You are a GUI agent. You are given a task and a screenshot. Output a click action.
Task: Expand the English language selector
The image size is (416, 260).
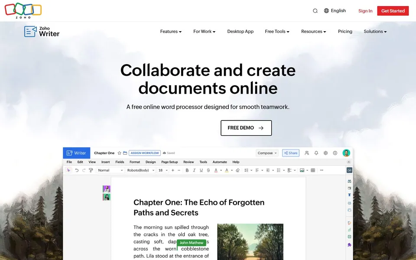tap(335, 10)
